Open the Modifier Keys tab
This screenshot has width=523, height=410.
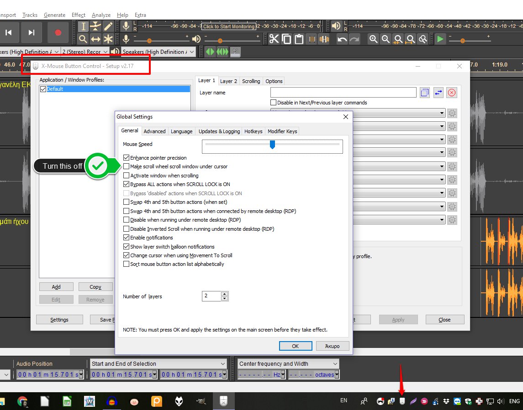coord(282,131)
